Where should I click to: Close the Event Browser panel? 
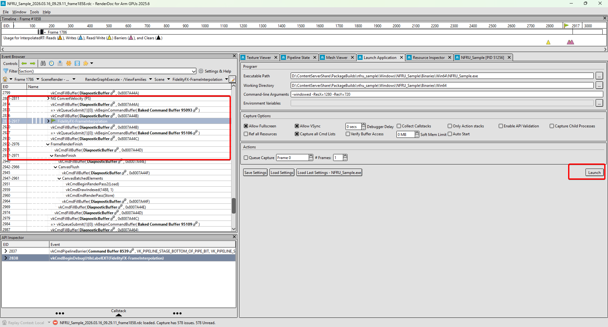point(234,56)
